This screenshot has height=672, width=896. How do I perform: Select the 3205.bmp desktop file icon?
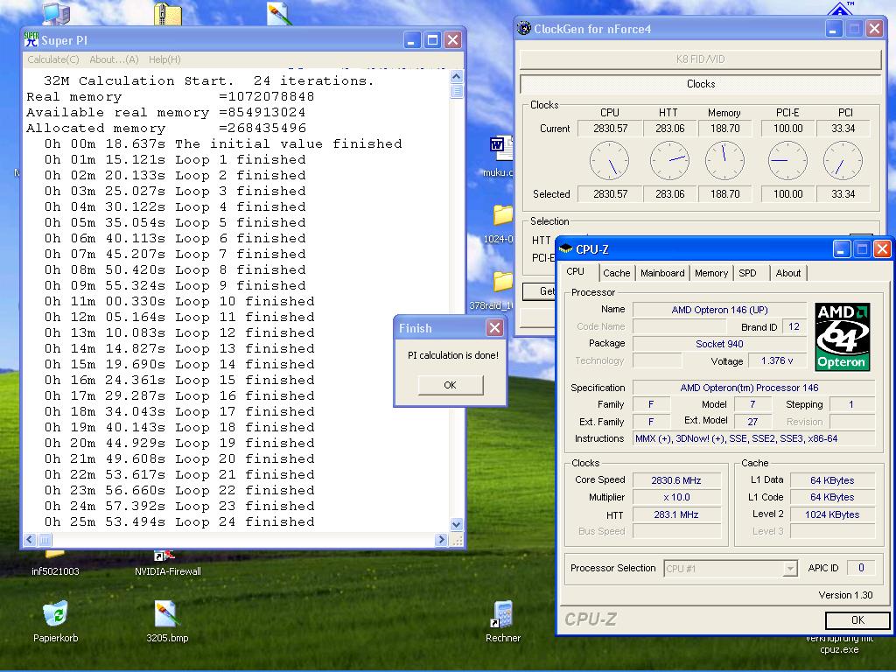(166, 614)
